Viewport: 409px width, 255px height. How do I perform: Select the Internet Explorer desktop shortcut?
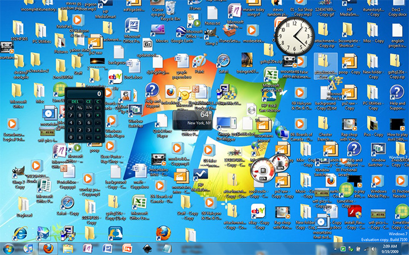19,233
